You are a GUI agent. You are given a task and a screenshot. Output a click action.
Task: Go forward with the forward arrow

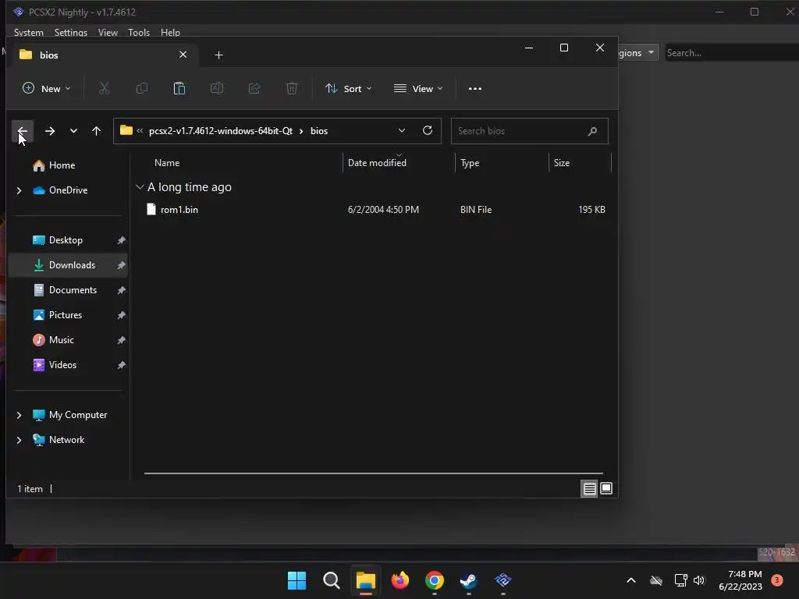point(50,131)
